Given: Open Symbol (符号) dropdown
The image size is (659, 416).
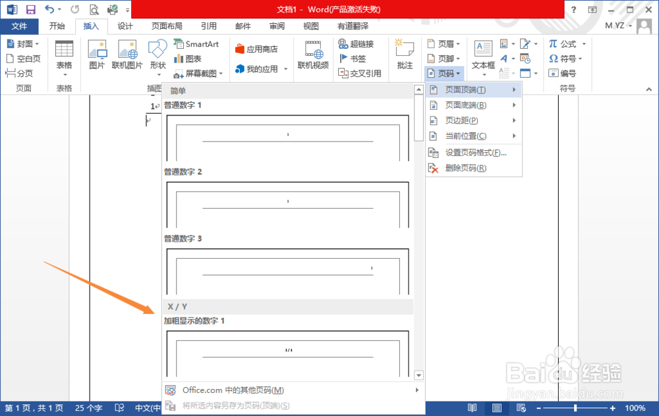Looking at the screenshot, I should click(x=565, y=59).
